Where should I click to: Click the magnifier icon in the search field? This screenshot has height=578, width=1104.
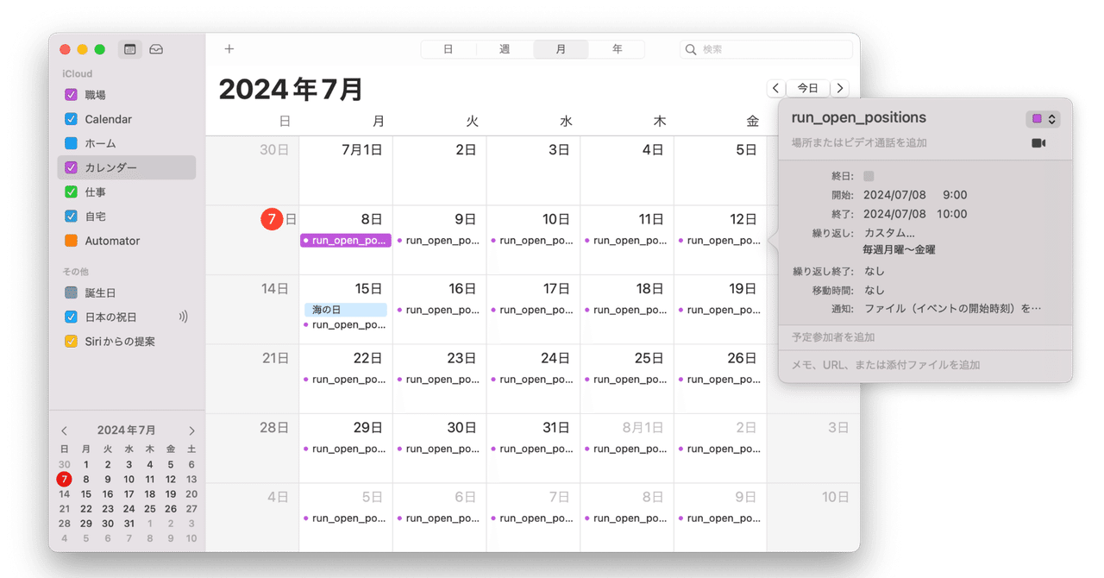(691, 49)
